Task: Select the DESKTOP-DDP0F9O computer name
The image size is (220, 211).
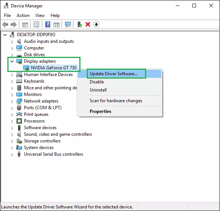Action: [36, 35]
